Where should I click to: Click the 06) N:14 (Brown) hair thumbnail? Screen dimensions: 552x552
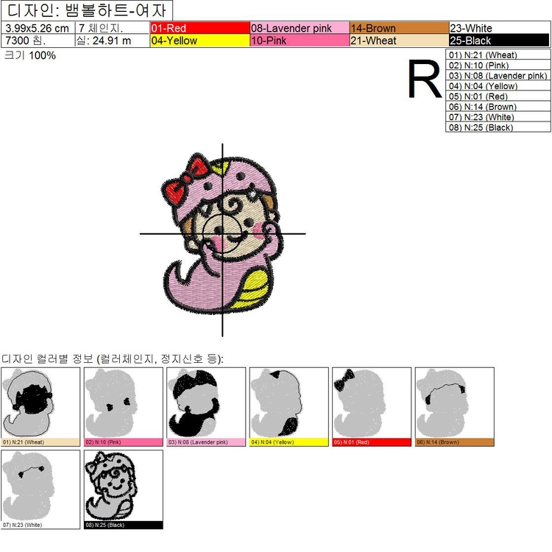tap(455, 407)
